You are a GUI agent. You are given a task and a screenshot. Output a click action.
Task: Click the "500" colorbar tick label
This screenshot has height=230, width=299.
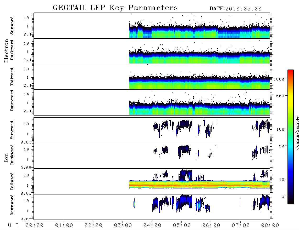pos(280,96)
